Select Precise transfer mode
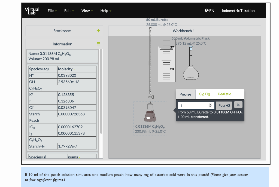The image size is (279, 187). (x=186, y=94)
